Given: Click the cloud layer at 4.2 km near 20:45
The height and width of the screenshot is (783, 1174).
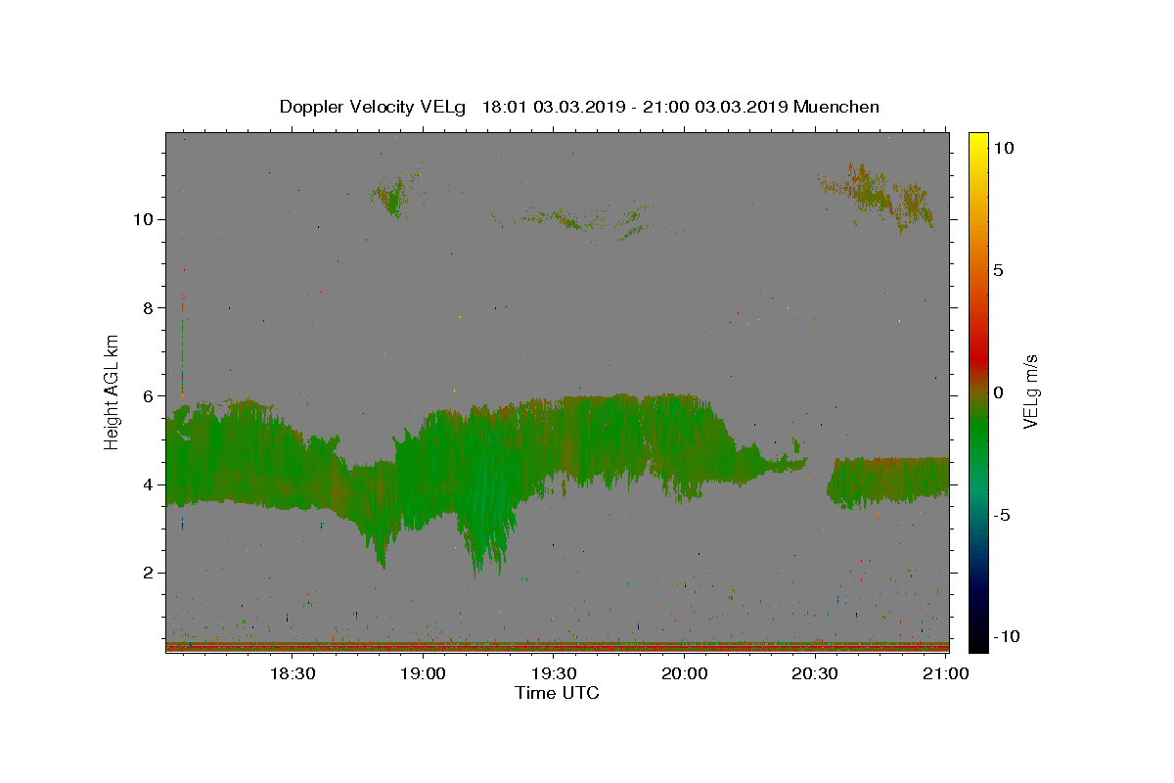Looking at the screenshot, I should pos(887,482).
